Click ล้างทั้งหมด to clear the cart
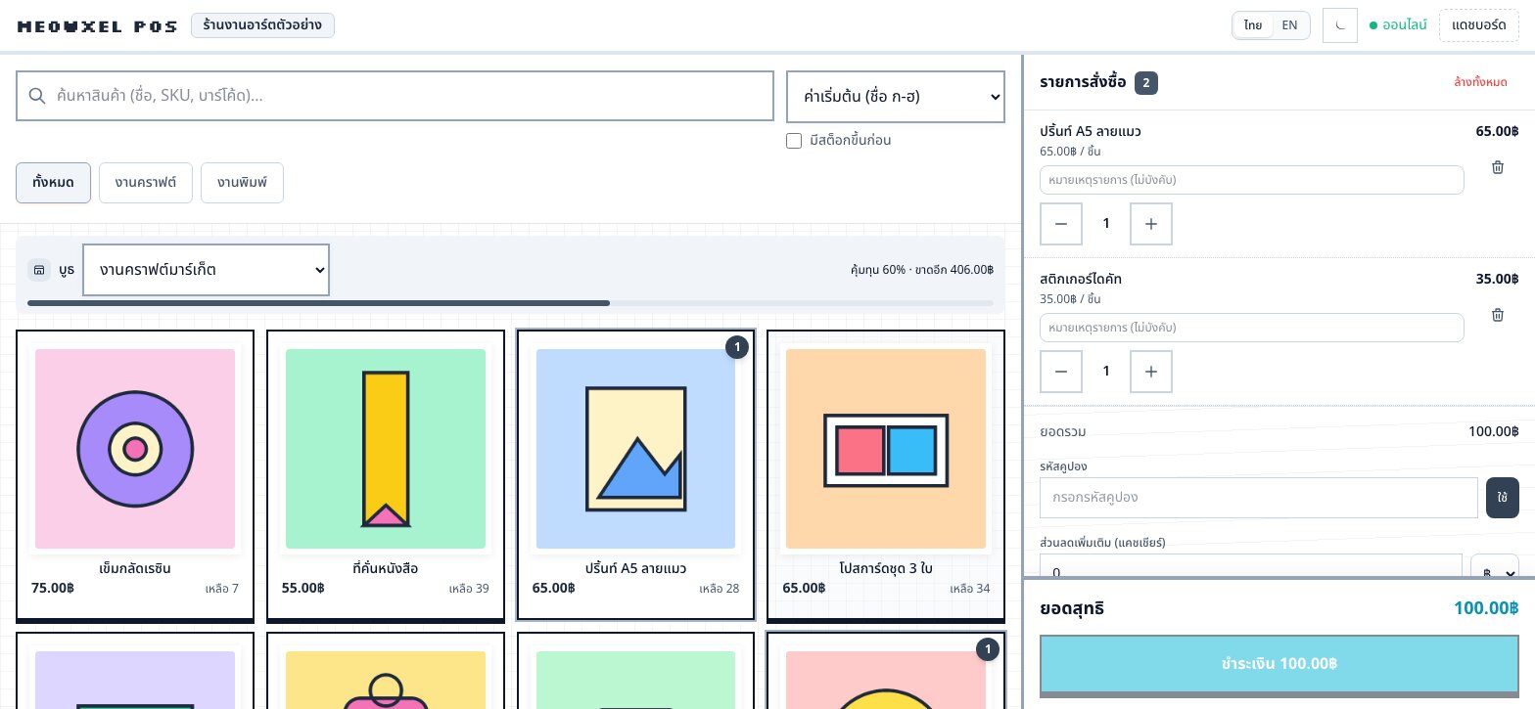Screen dimensions: 1535x709 tap(1480, 83)
